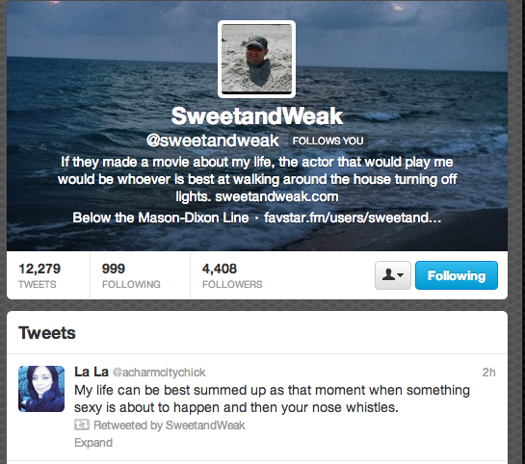Click the FOLLOWS YOU badge

pyautogui.click(x=328, y=141)
